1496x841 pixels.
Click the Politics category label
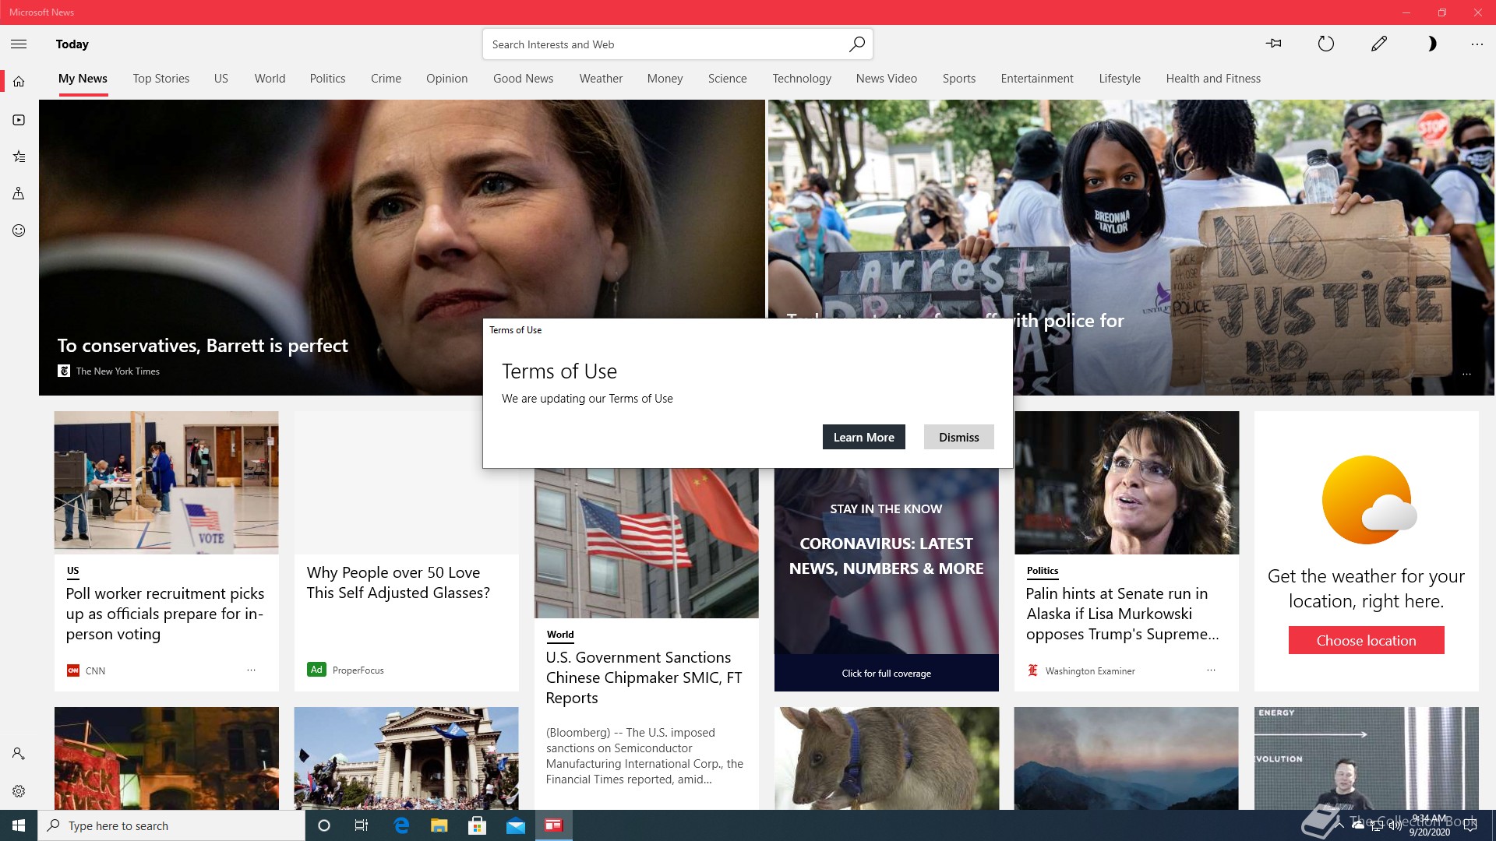pos(1043,571)
